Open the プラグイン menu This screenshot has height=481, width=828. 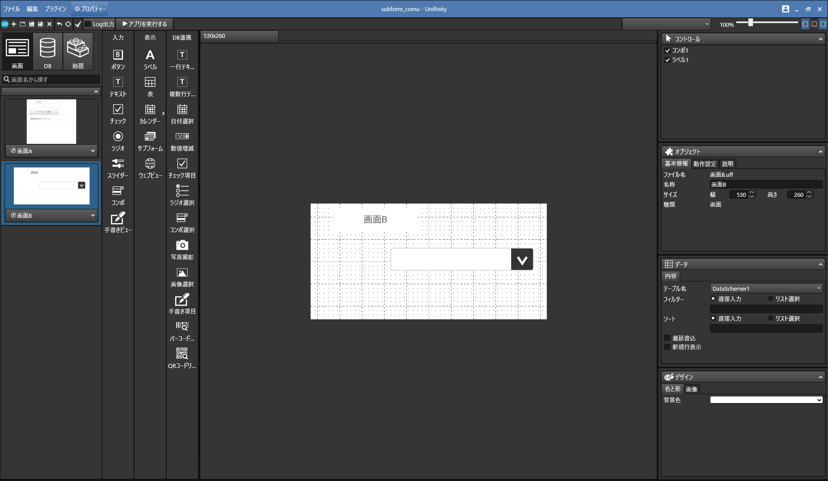point(55,9)
